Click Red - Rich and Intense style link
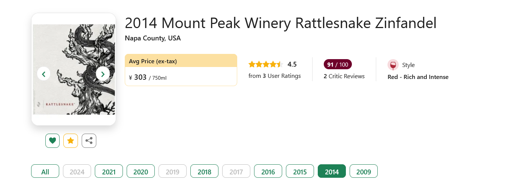Screen dimensions: 519x186 pyautogui.click(x=418, y=77)
